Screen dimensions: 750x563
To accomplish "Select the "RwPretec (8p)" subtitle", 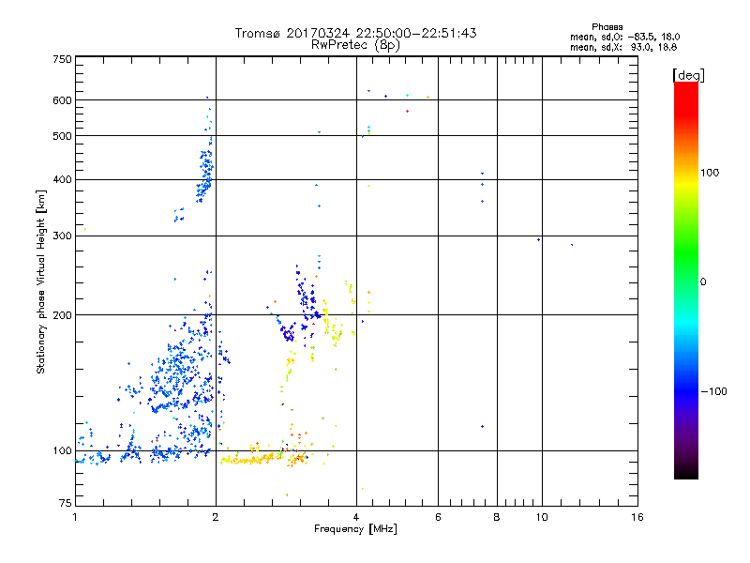I will click(354, 44).
